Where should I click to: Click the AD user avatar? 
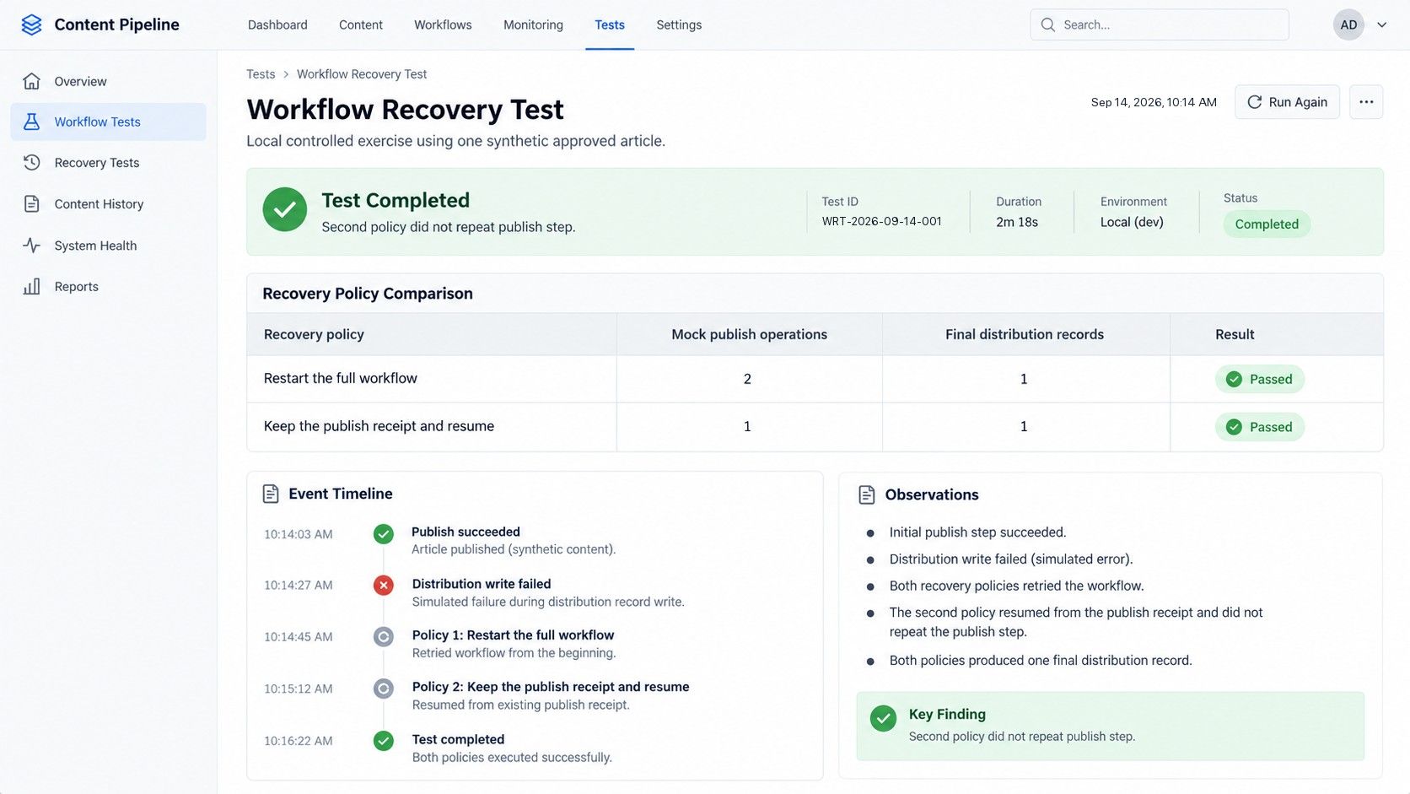[x=1348, y=24]
